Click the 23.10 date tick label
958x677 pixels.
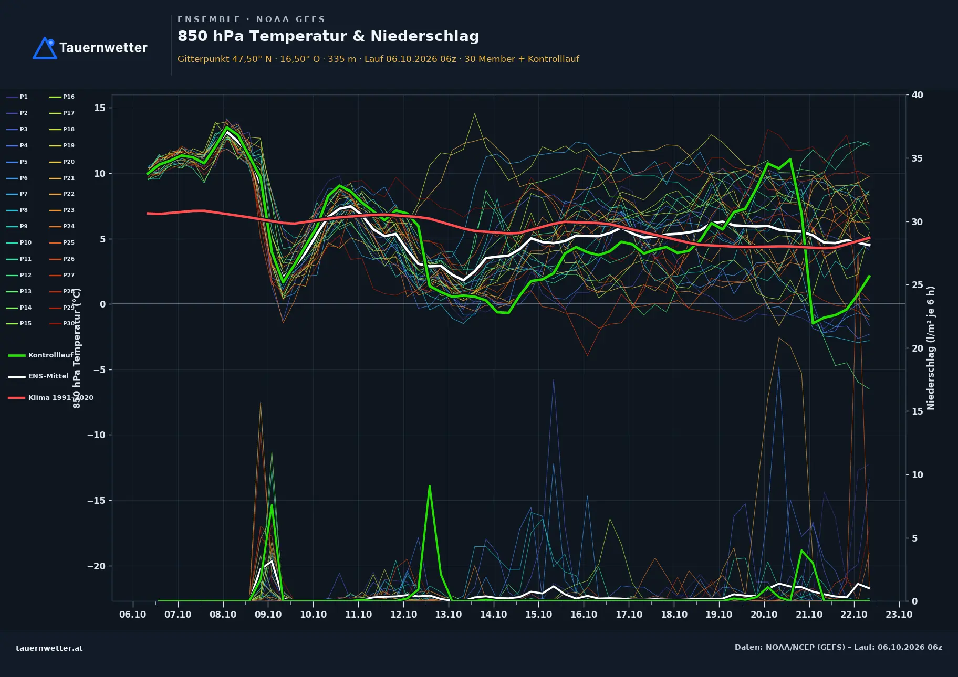pyautogui.click(x=899, y=615)
